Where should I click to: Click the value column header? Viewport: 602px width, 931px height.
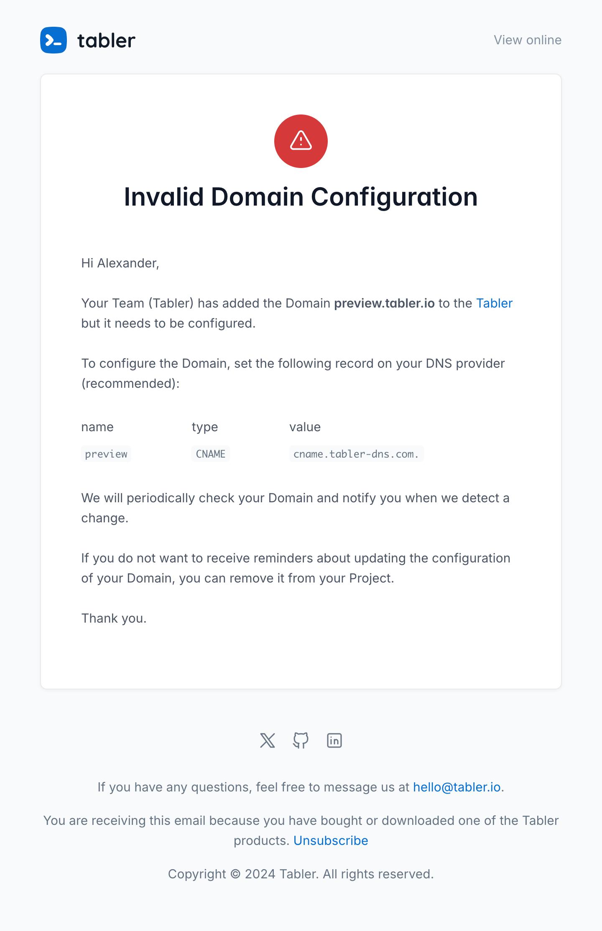[305, 427]
